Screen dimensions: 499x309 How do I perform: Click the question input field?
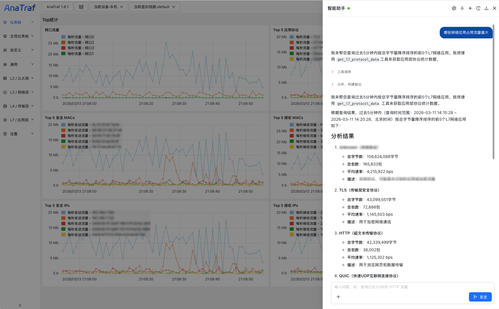click(x=412, y=287)
